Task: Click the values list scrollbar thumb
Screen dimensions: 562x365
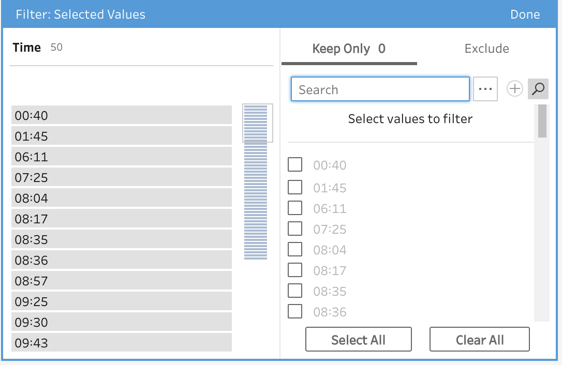Action: pos(542,121)
